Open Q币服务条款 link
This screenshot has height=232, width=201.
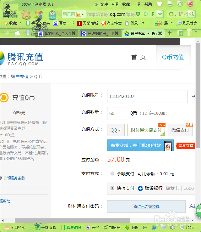click(x=14, y=178)
